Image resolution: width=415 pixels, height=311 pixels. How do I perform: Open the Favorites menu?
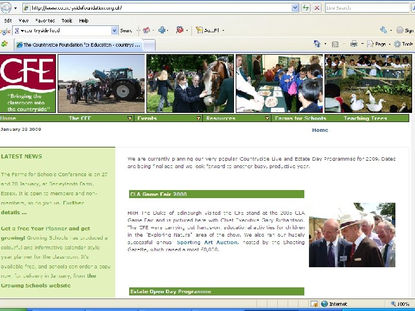[x=45, y=21]
